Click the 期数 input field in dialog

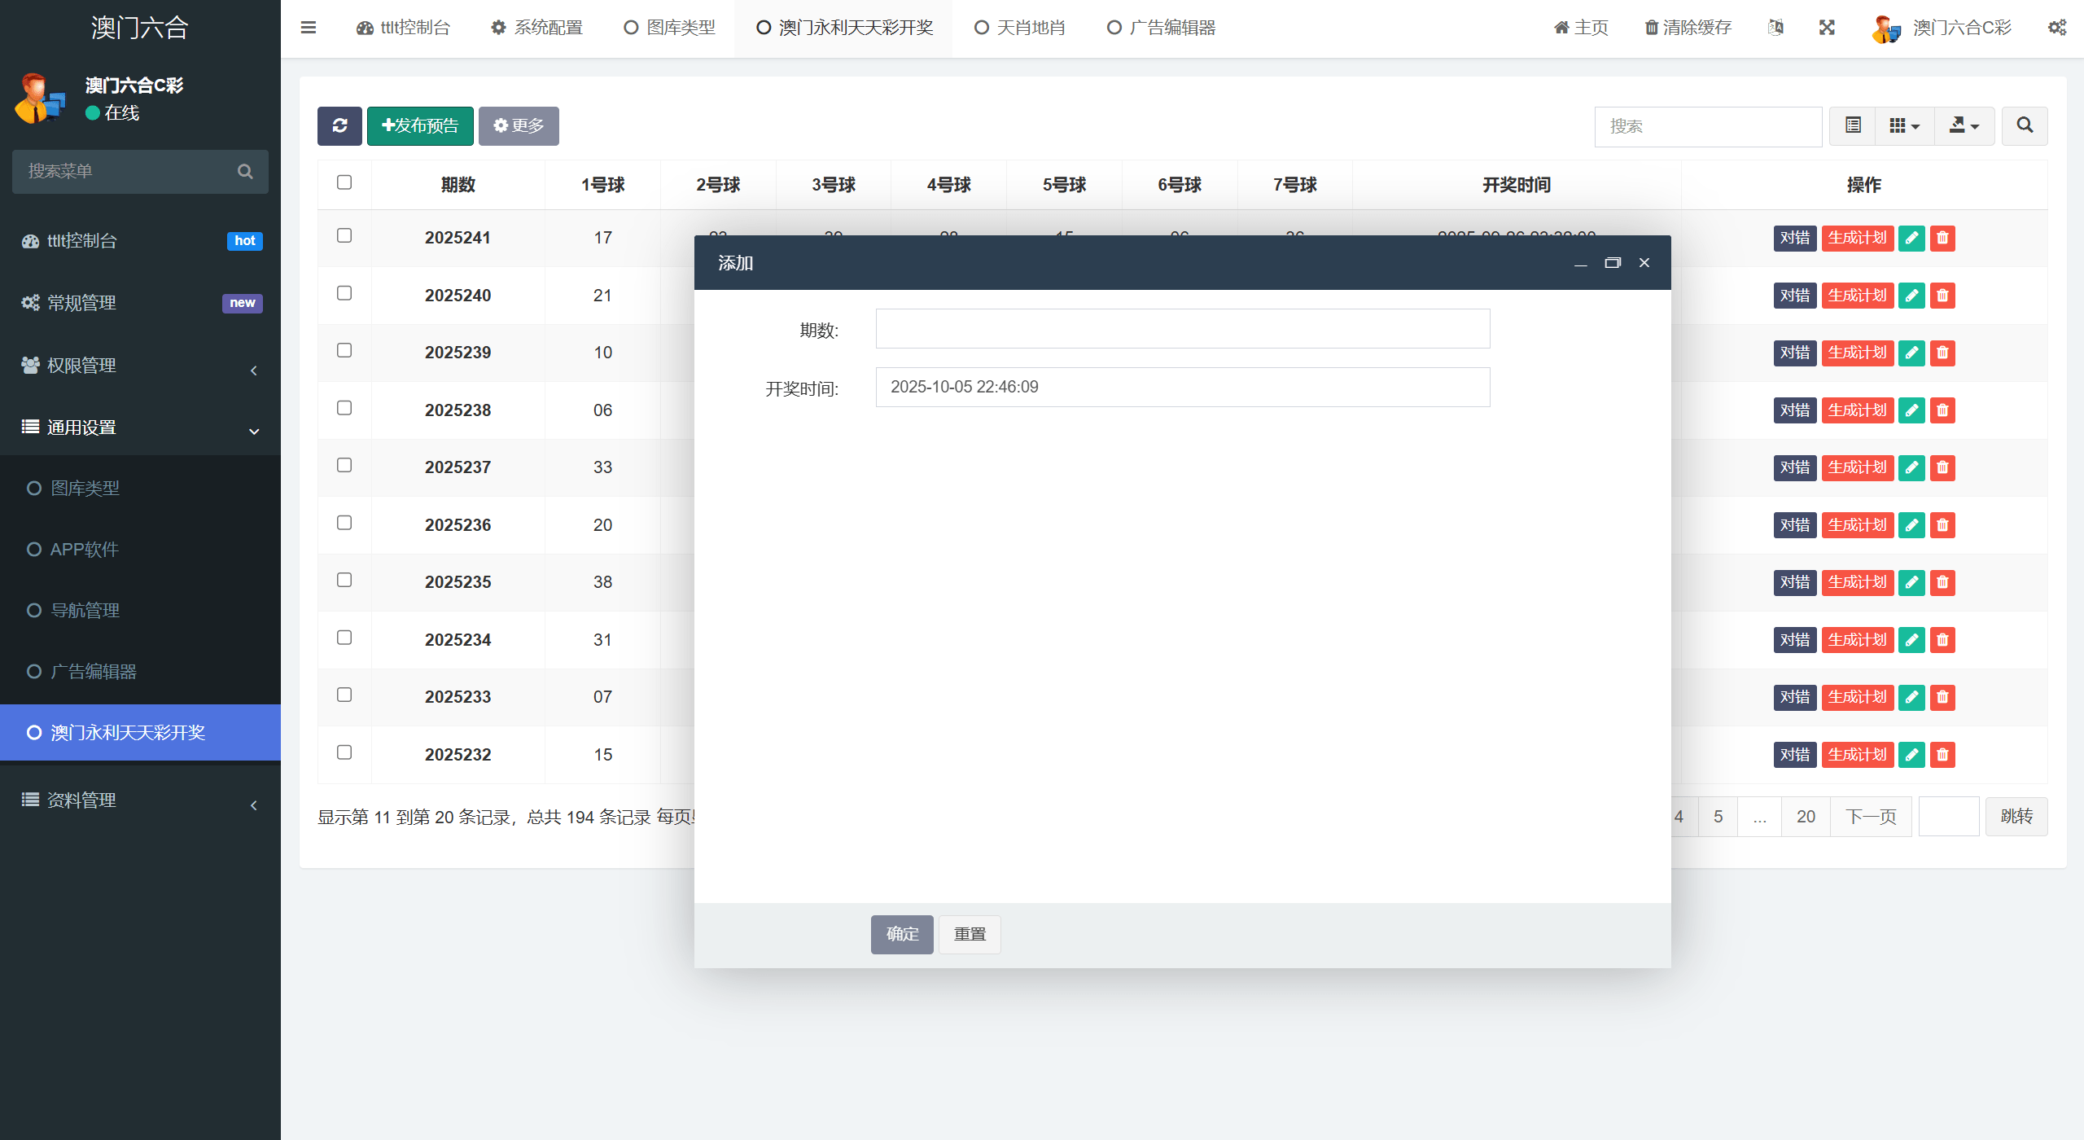pos(1182,329)
